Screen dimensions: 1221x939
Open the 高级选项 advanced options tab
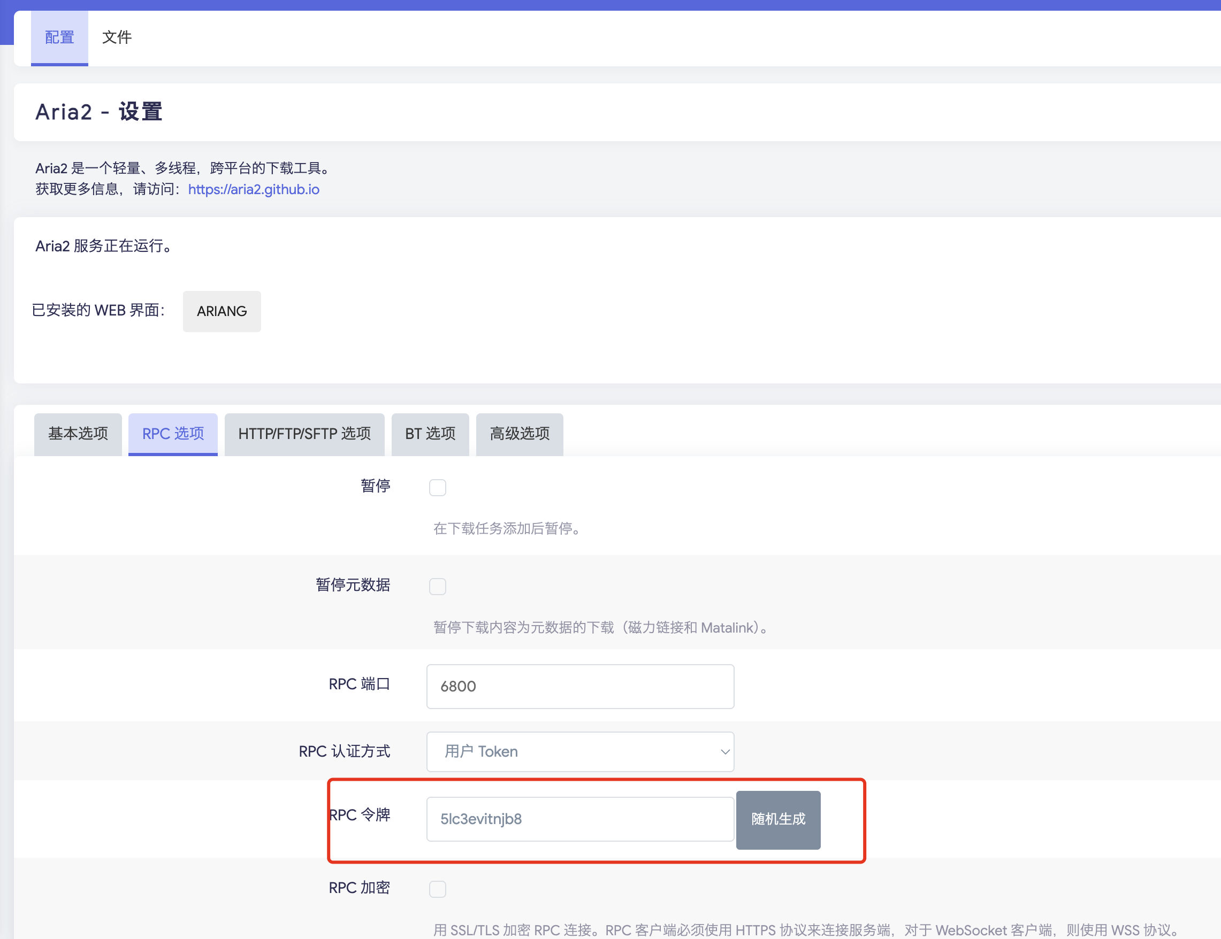(519, 434)
